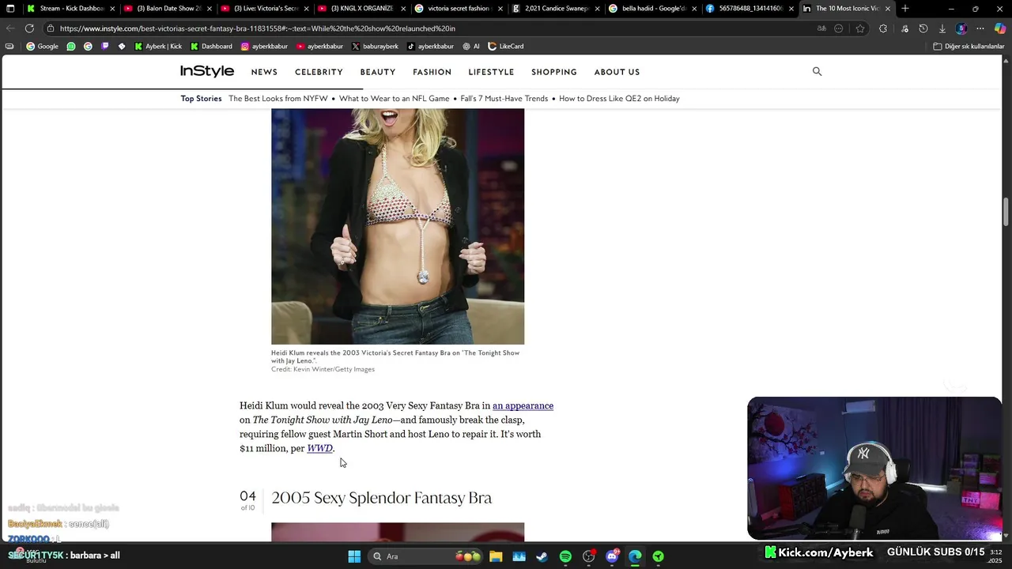This screenshot has height=569, width=1012.
Task: Switch to the Balon Date Show tab
Action: point(167,9)
